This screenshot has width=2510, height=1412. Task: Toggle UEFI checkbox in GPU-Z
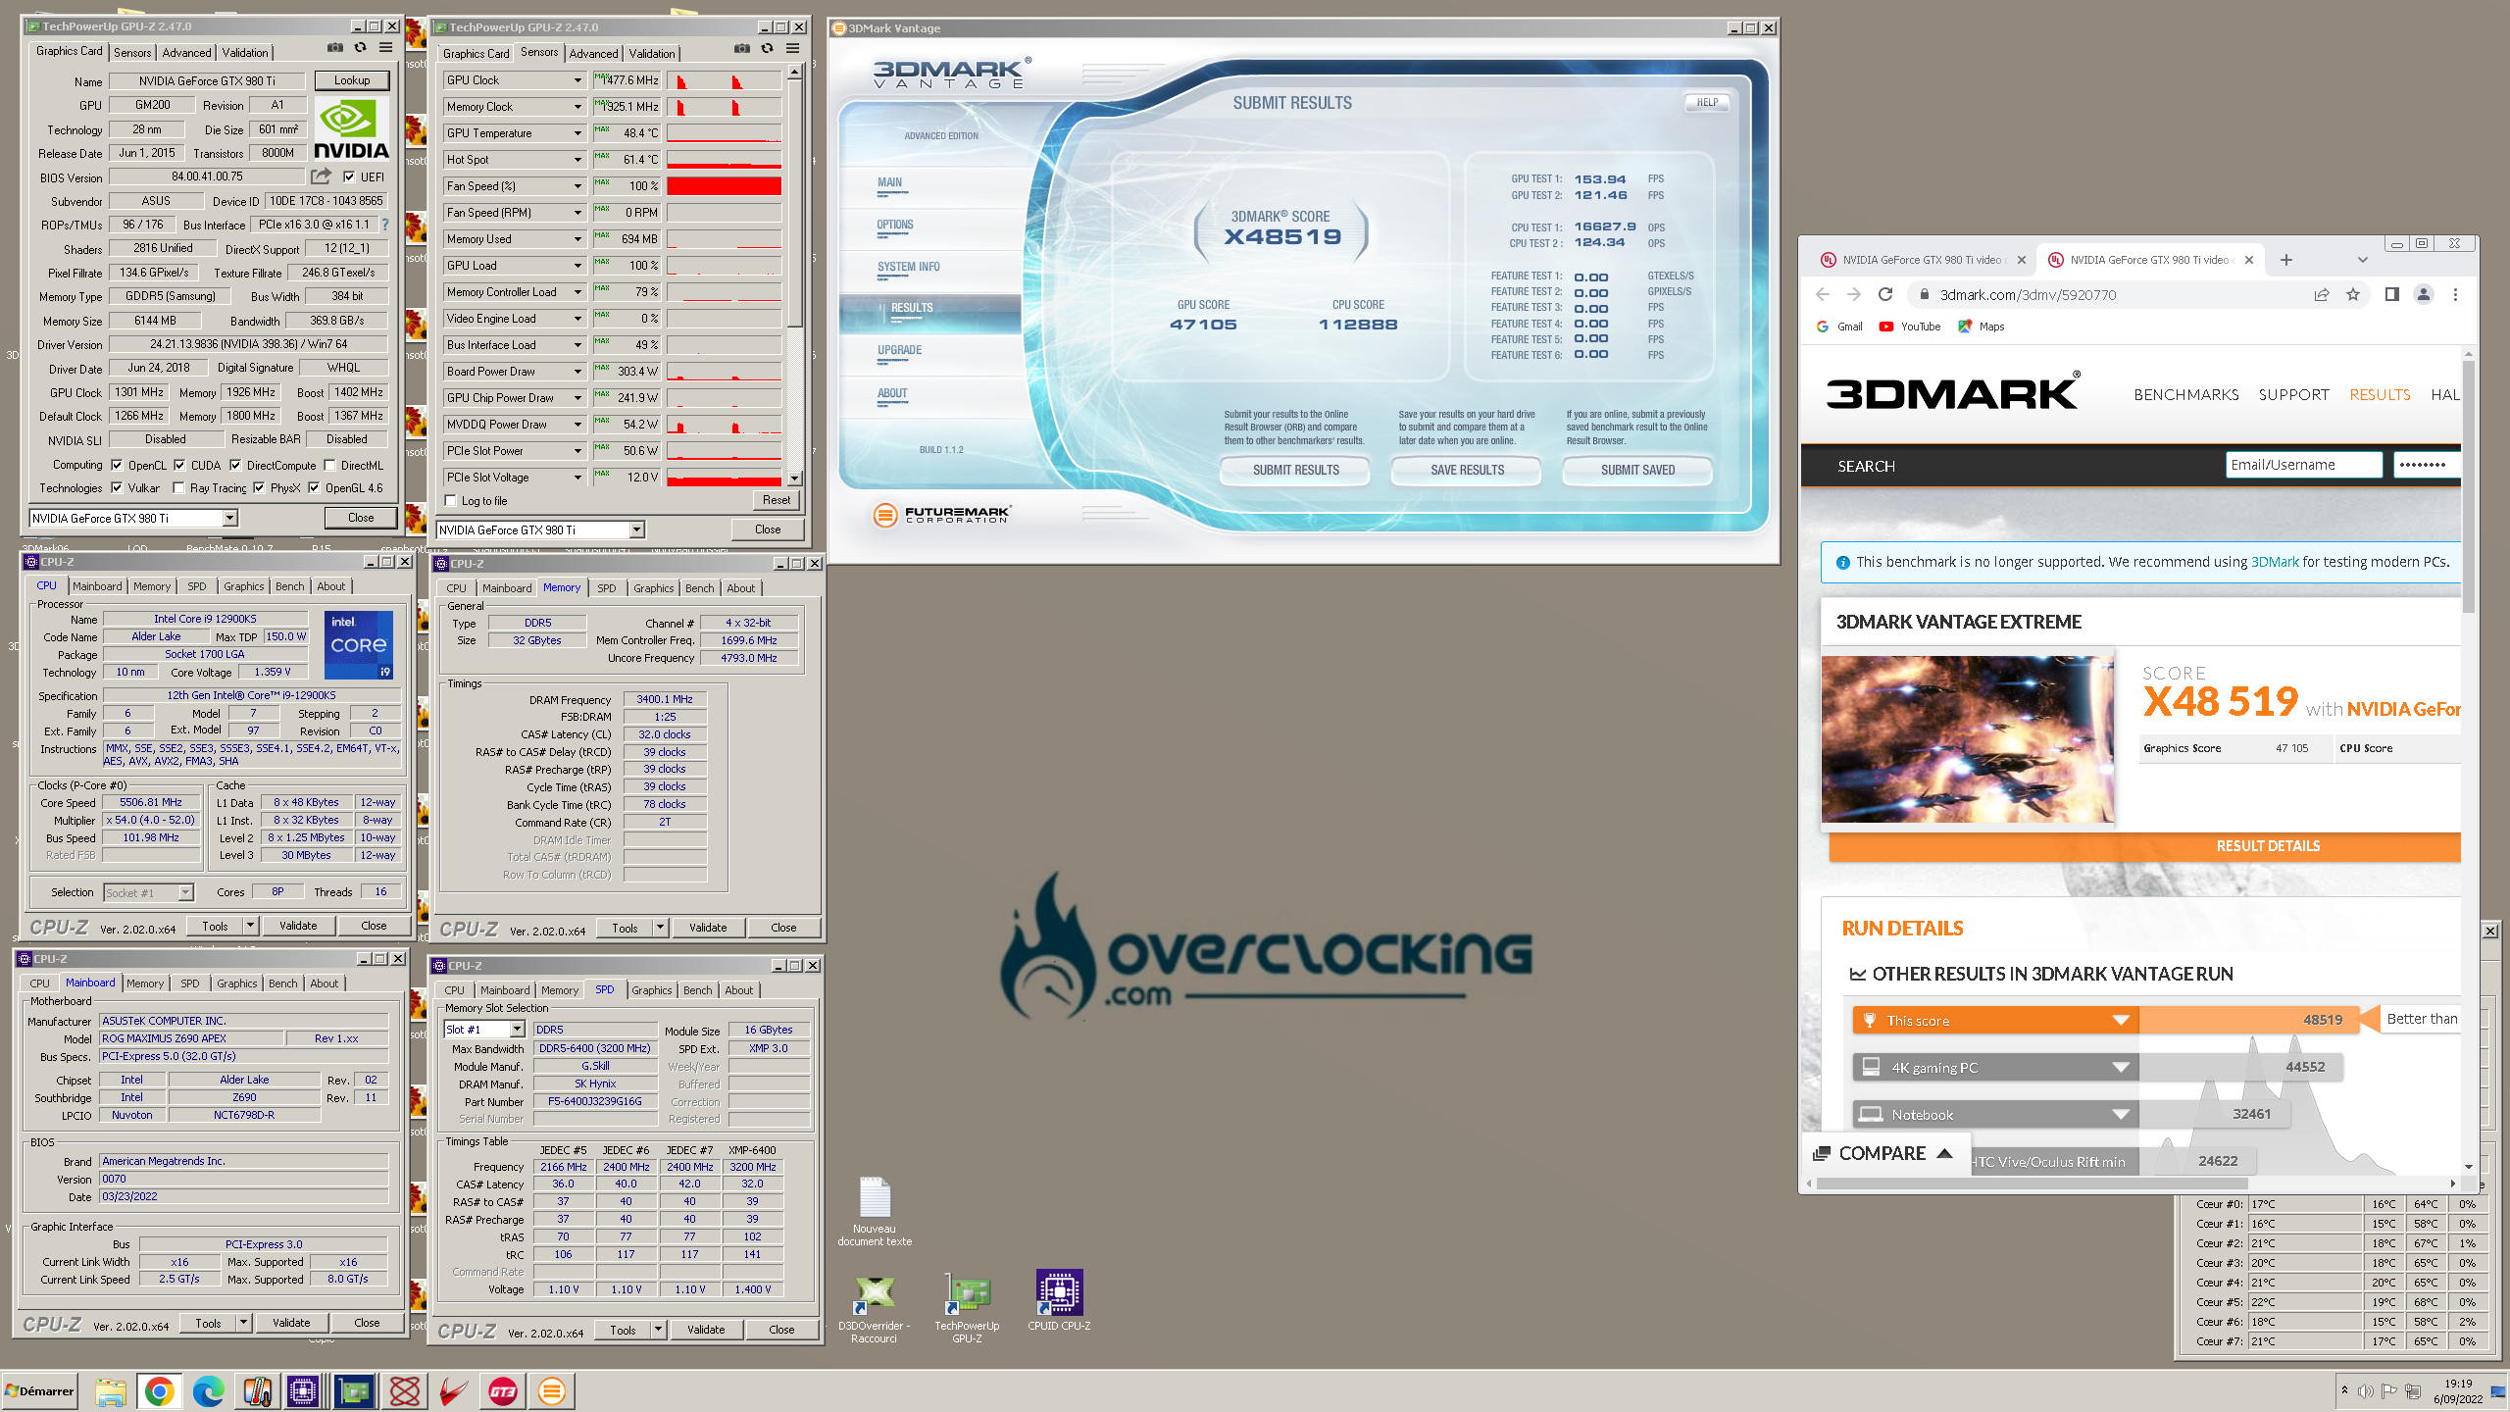[x=350, y=176]
